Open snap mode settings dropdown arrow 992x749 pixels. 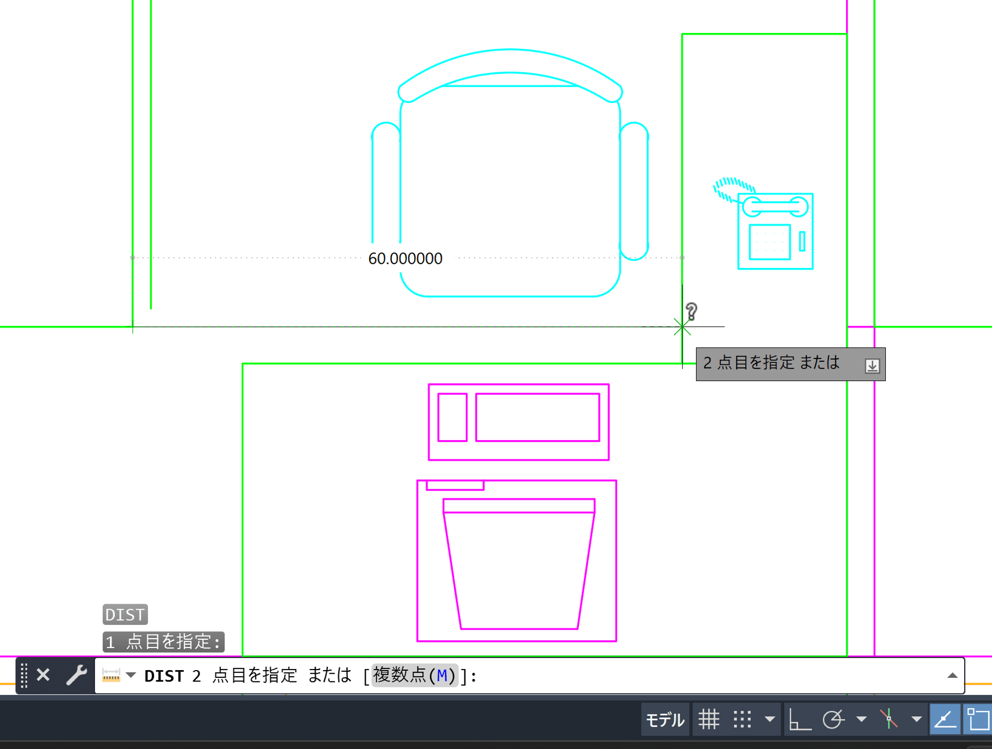point(770,719)
